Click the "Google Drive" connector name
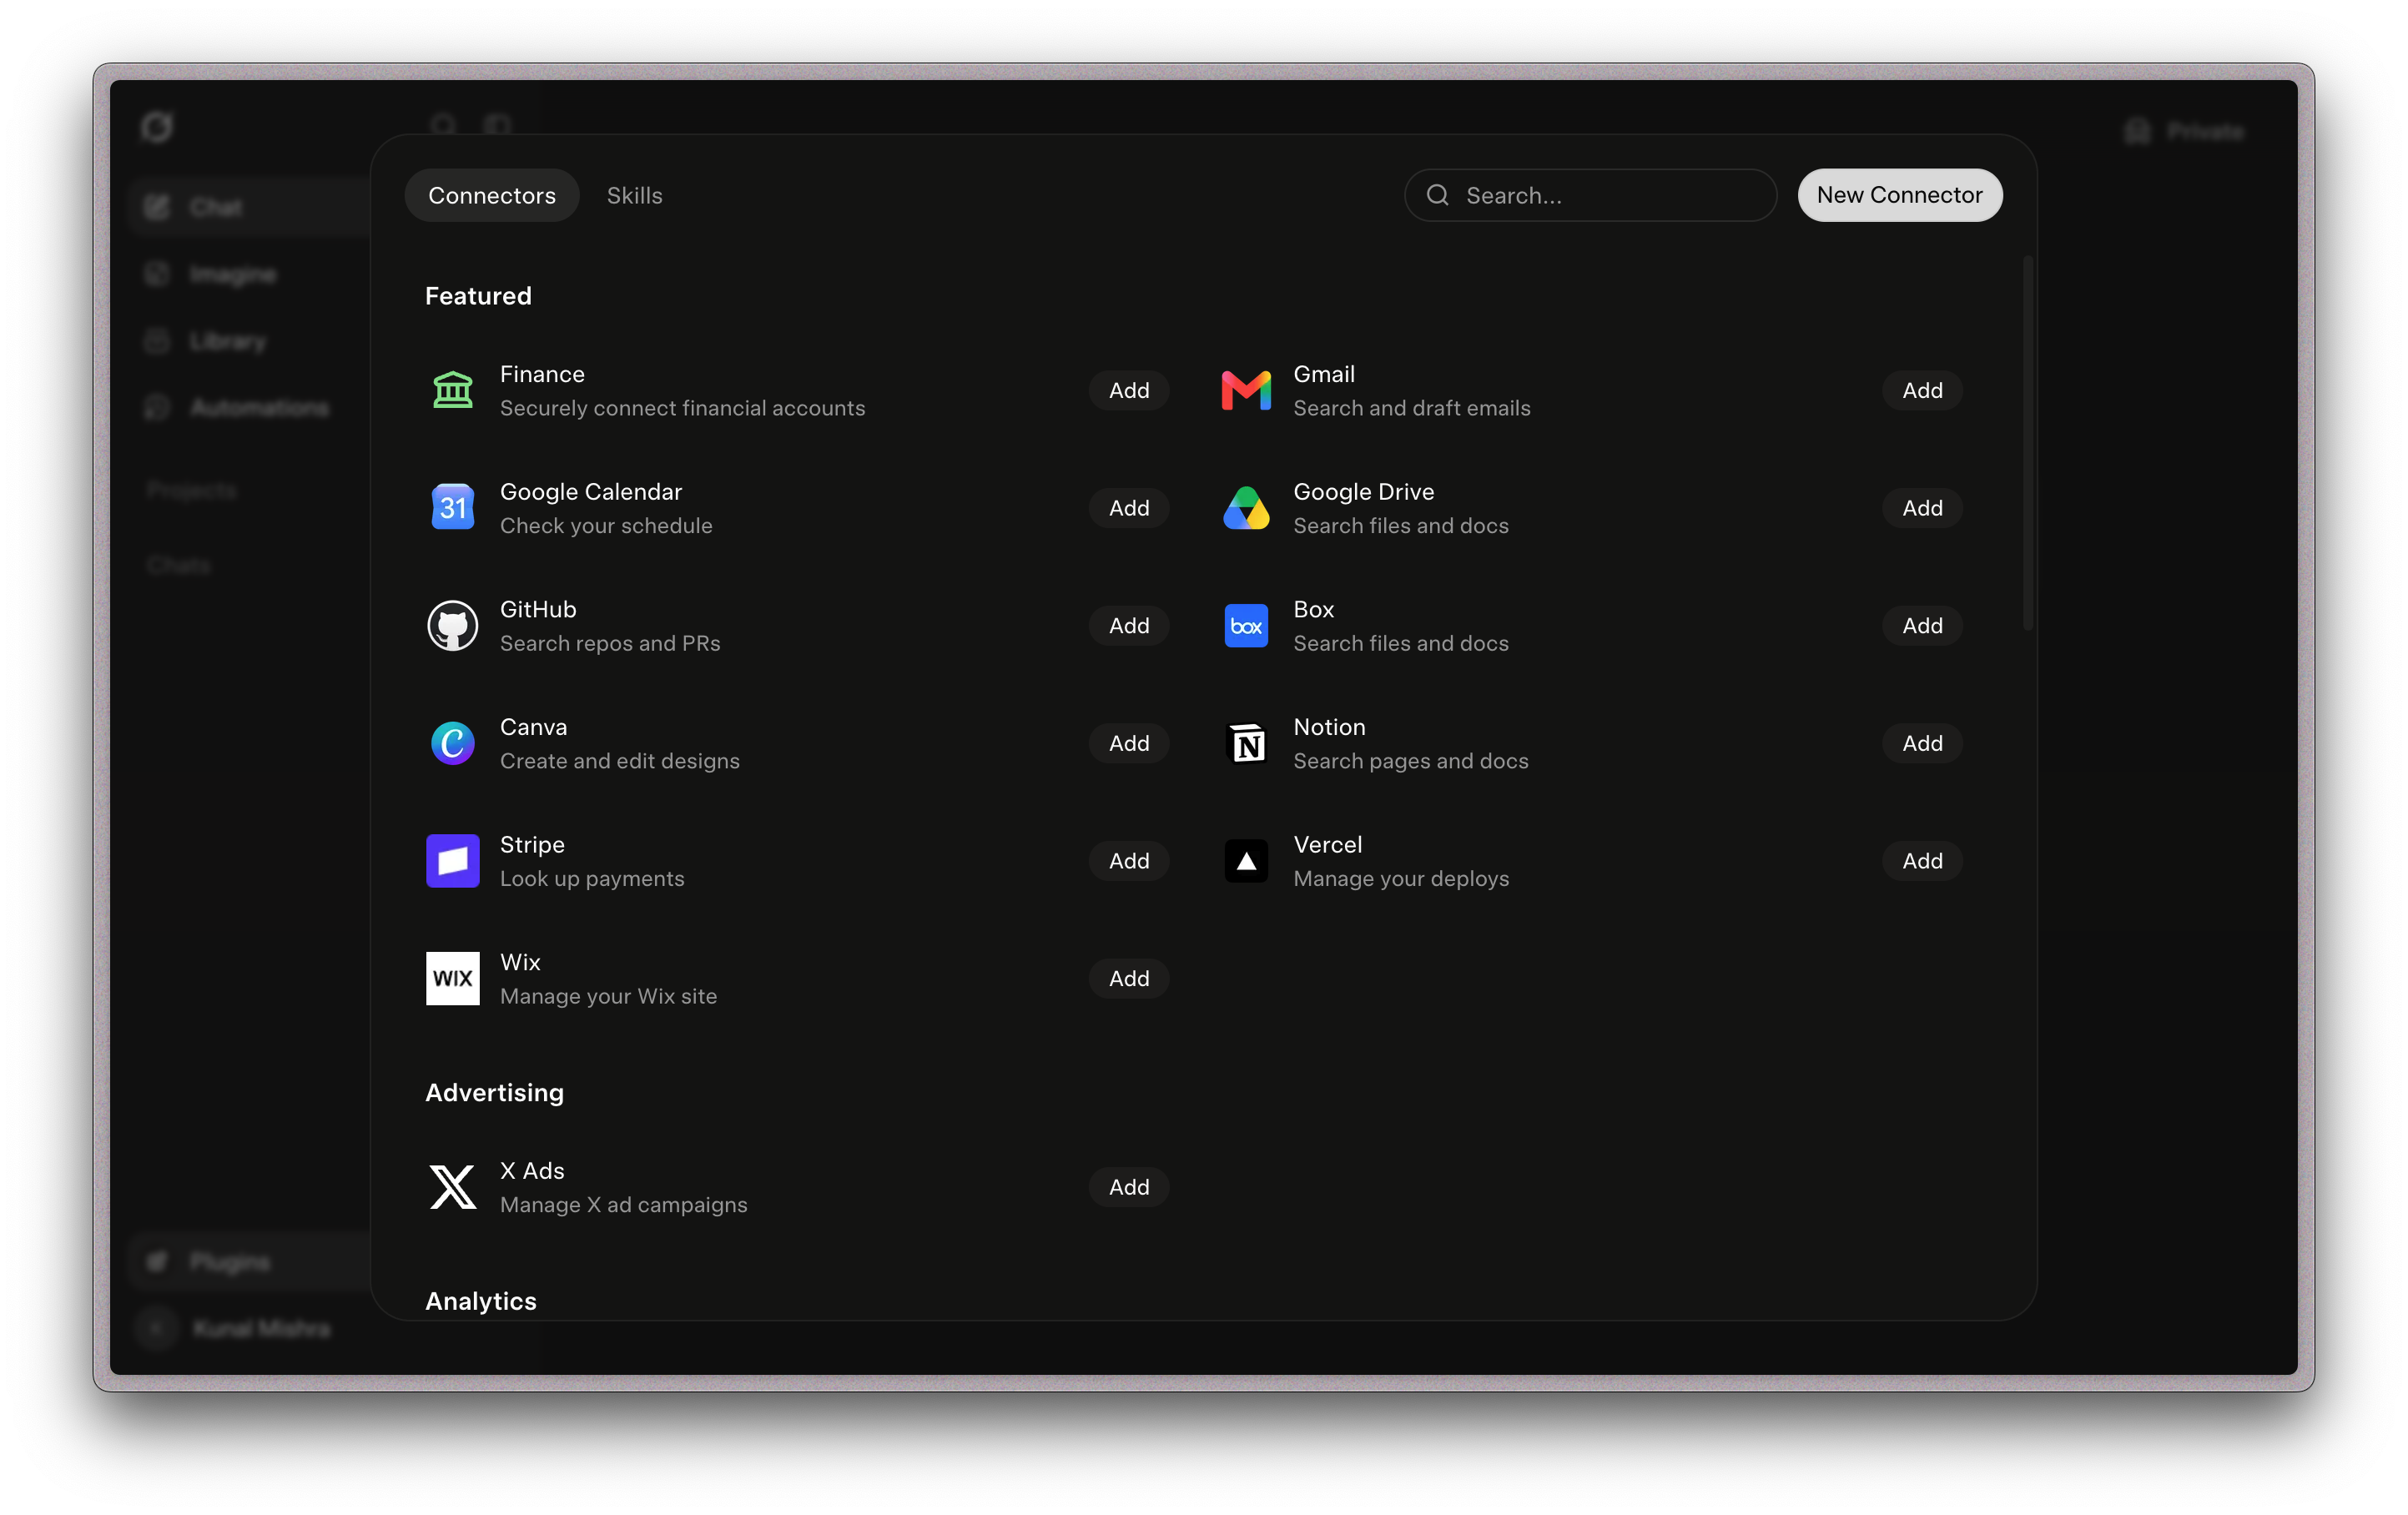 click(1364, 492)
